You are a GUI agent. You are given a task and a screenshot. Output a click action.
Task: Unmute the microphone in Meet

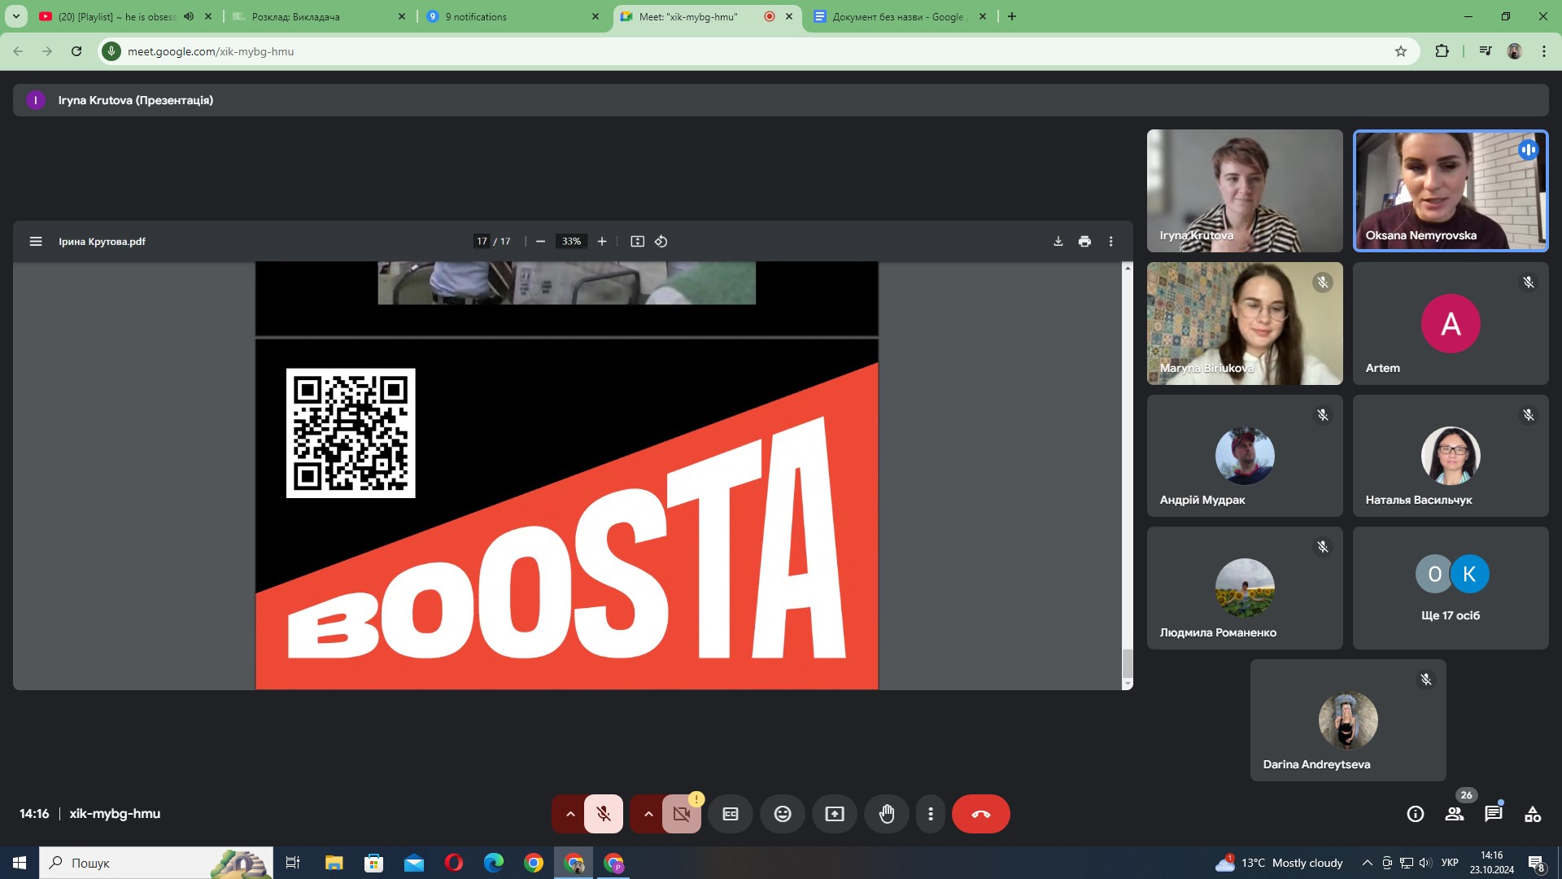[604, 814]
